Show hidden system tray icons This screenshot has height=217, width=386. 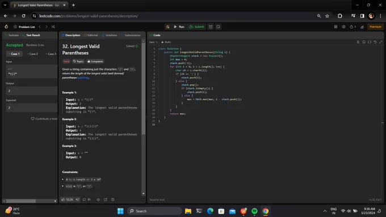[325, 211]
